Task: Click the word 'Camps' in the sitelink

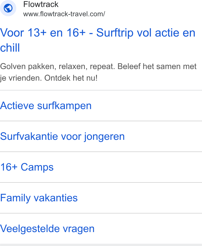Action: coord(37,167)
